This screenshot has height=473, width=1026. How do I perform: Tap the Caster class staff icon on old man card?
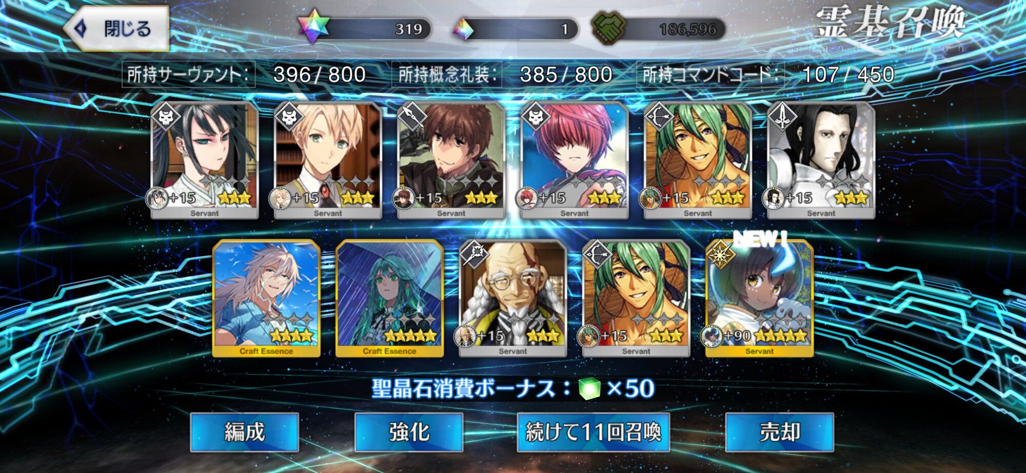click(474, 254)
